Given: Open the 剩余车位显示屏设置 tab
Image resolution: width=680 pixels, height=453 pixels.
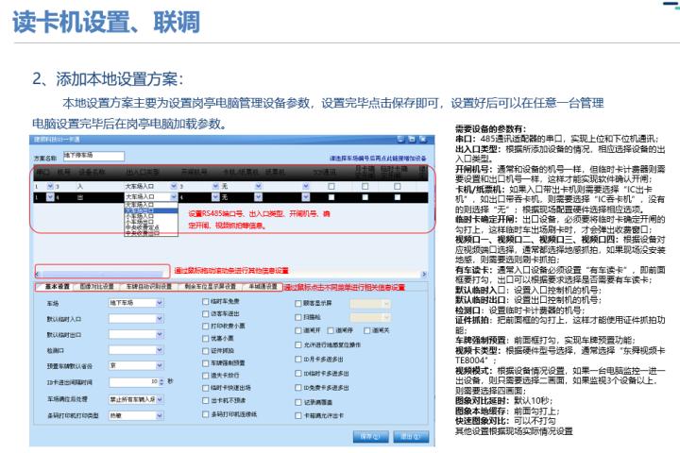Looking at the screenshot, I should click(x=211, y=287).
